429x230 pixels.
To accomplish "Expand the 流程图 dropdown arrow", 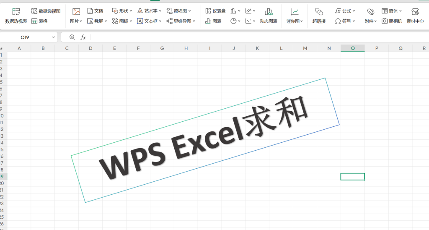I will (x=190, y=11).
